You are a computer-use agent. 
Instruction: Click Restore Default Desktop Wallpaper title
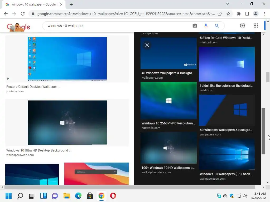(33, 87)
